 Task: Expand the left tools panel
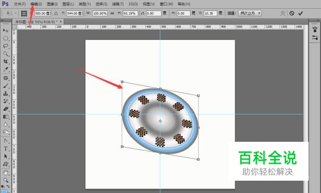tap(2, 20)
